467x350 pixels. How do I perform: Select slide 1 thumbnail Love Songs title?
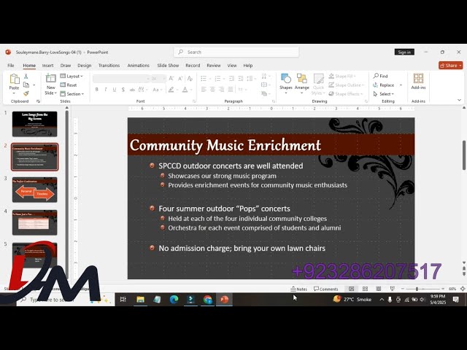click(x=34, y=124)
